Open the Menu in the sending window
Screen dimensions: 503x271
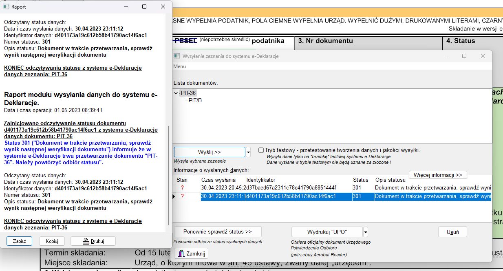pos(179,66)
